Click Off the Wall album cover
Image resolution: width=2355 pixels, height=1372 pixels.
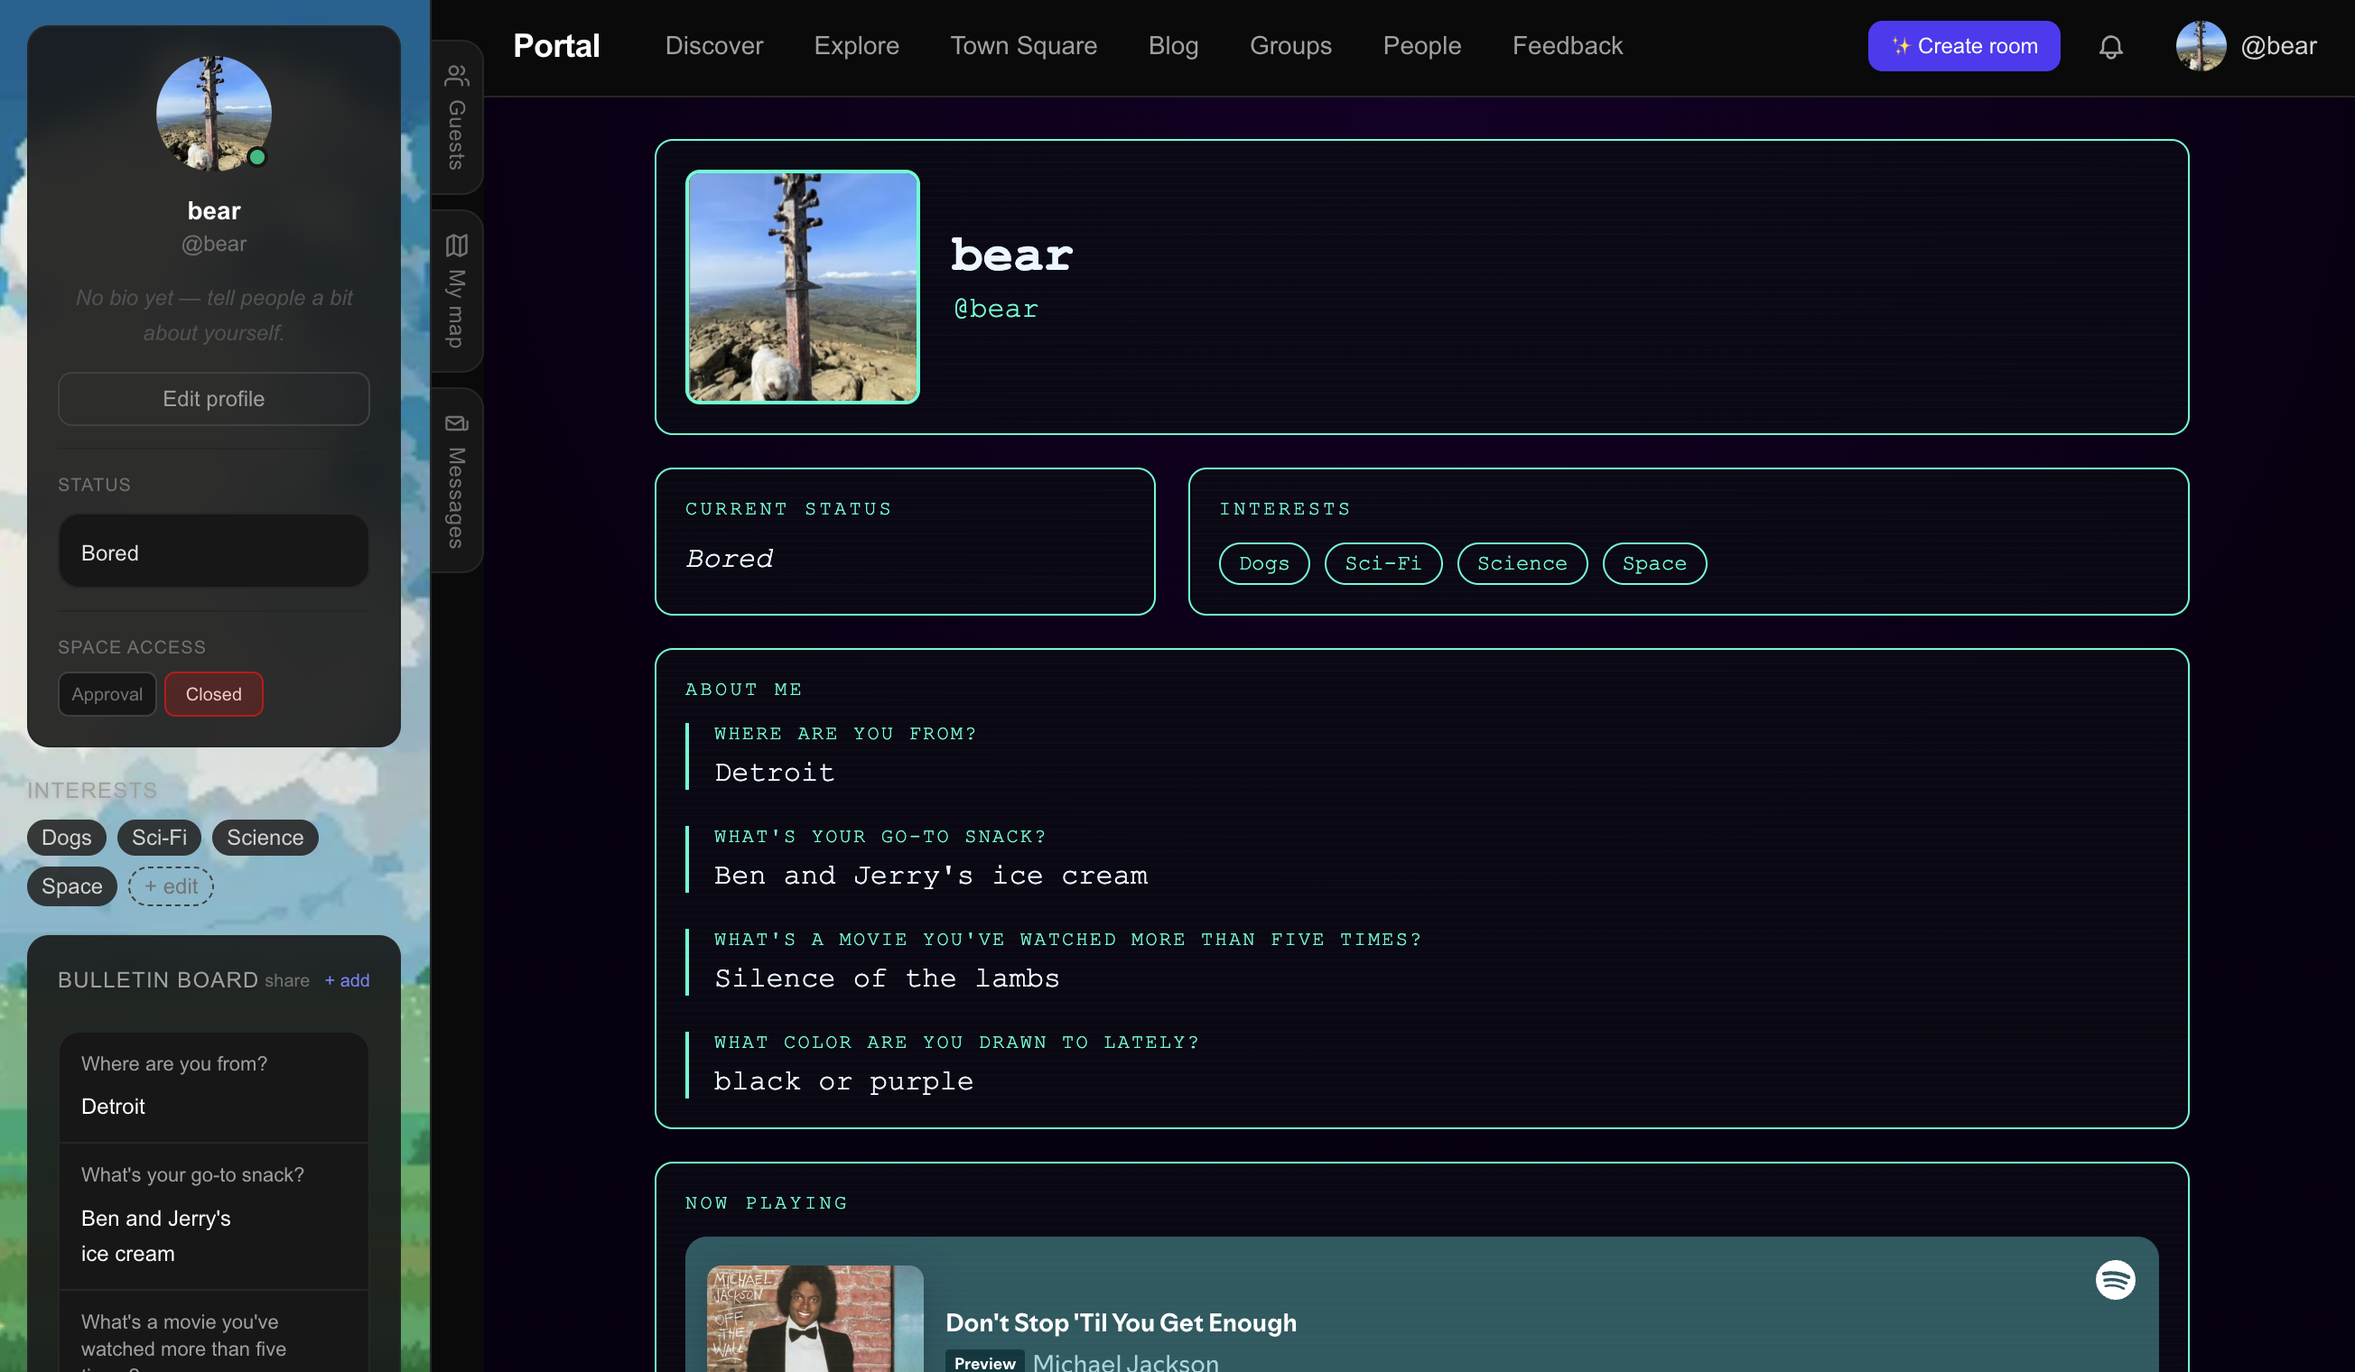814,1319
